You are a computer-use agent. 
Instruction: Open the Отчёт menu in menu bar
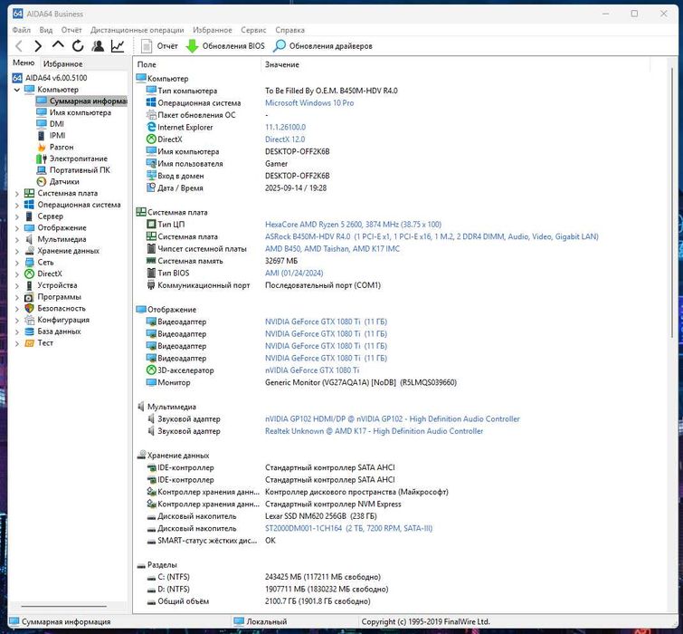coord(71,30)
